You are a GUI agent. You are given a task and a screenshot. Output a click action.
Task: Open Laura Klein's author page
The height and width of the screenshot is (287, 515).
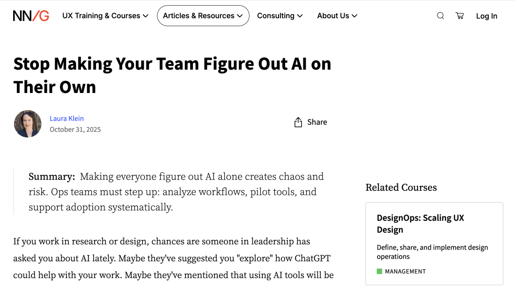[x=66, y=118]
